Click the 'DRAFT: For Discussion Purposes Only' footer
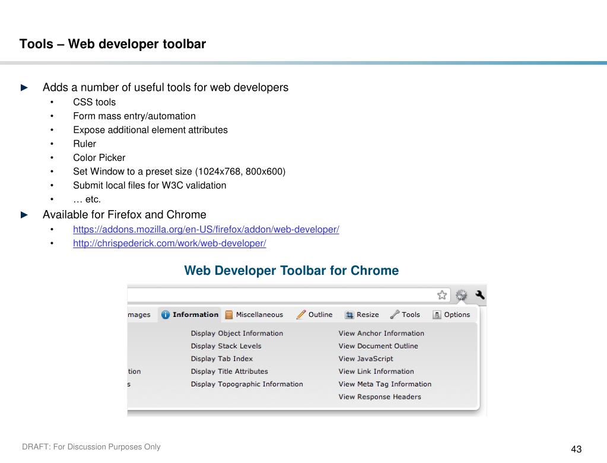 coord(91,447)
